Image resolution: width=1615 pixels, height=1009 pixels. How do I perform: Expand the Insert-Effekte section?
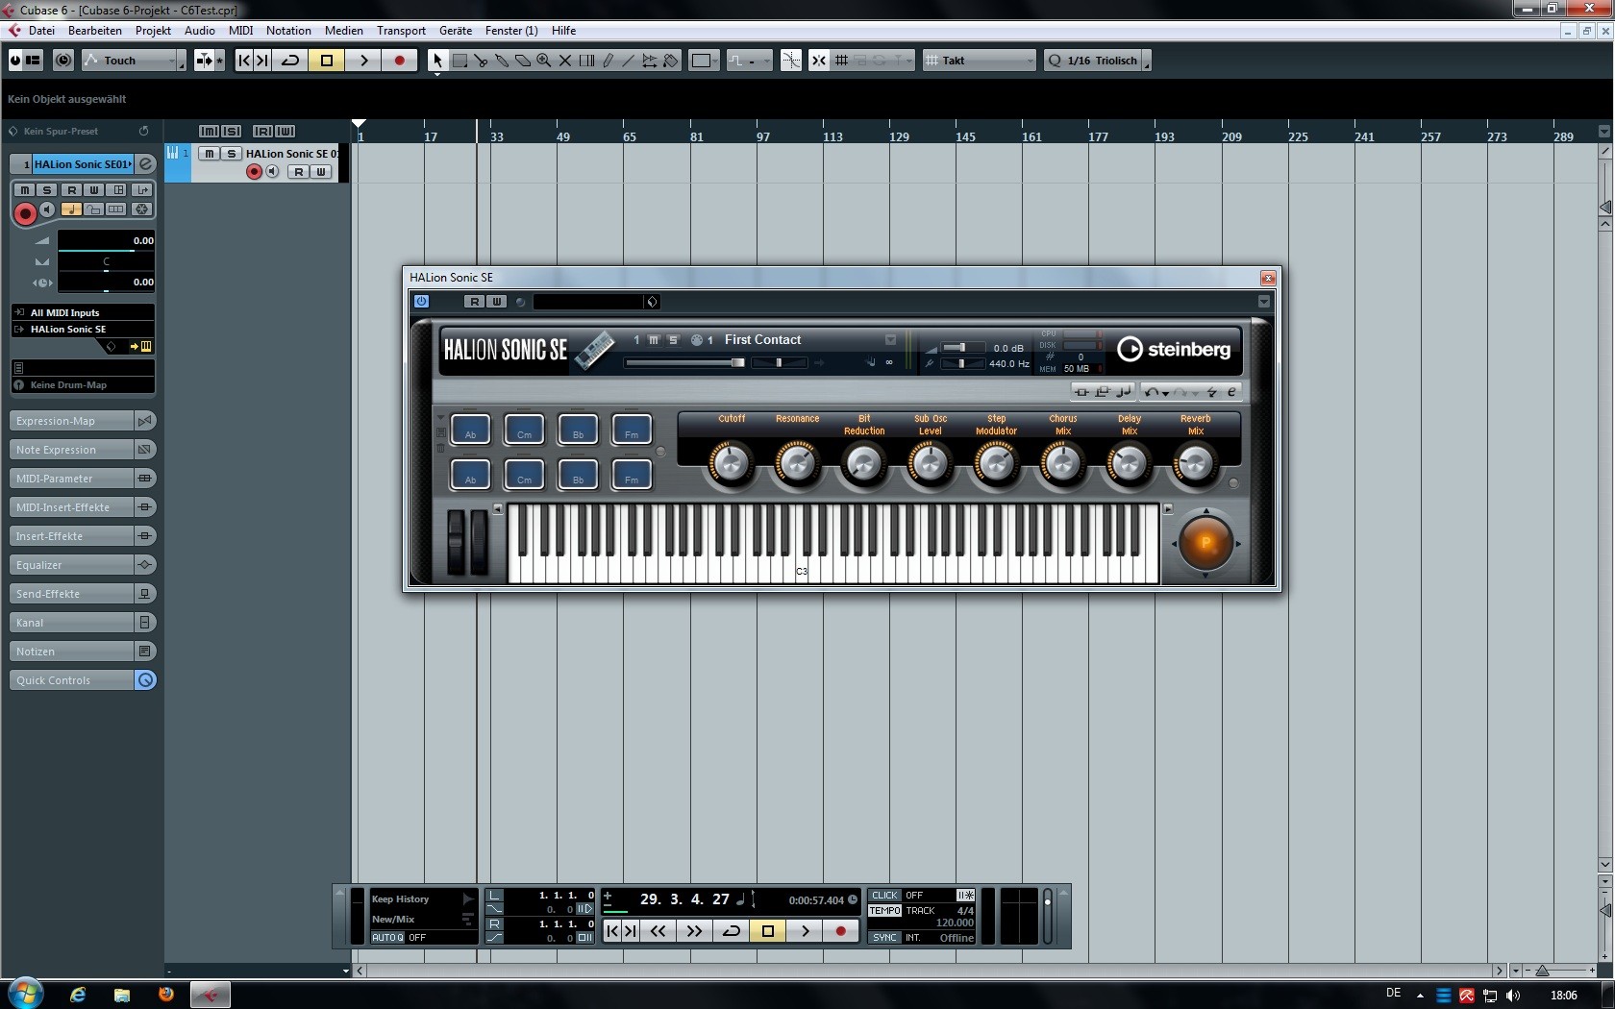pyautogui.click(x=72, y=536)
